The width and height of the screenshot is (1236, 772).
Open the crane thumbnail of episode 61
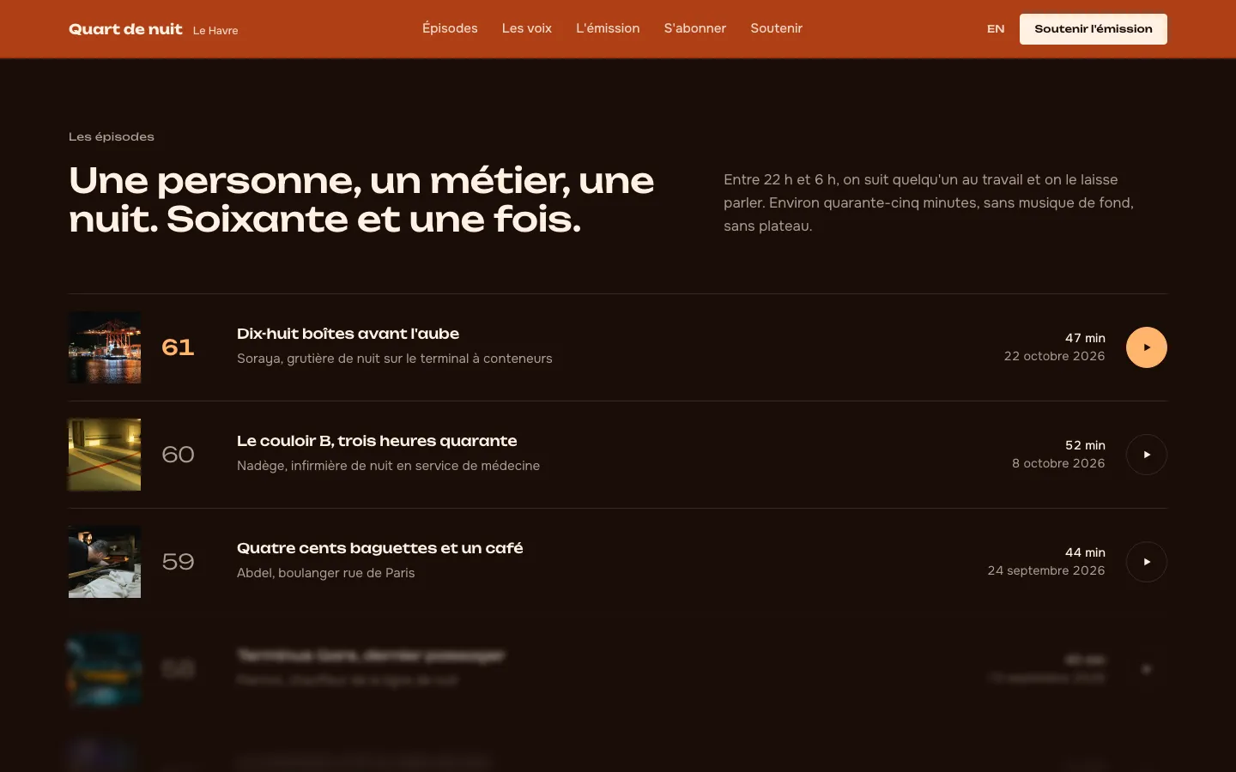(x=105, y=347)
